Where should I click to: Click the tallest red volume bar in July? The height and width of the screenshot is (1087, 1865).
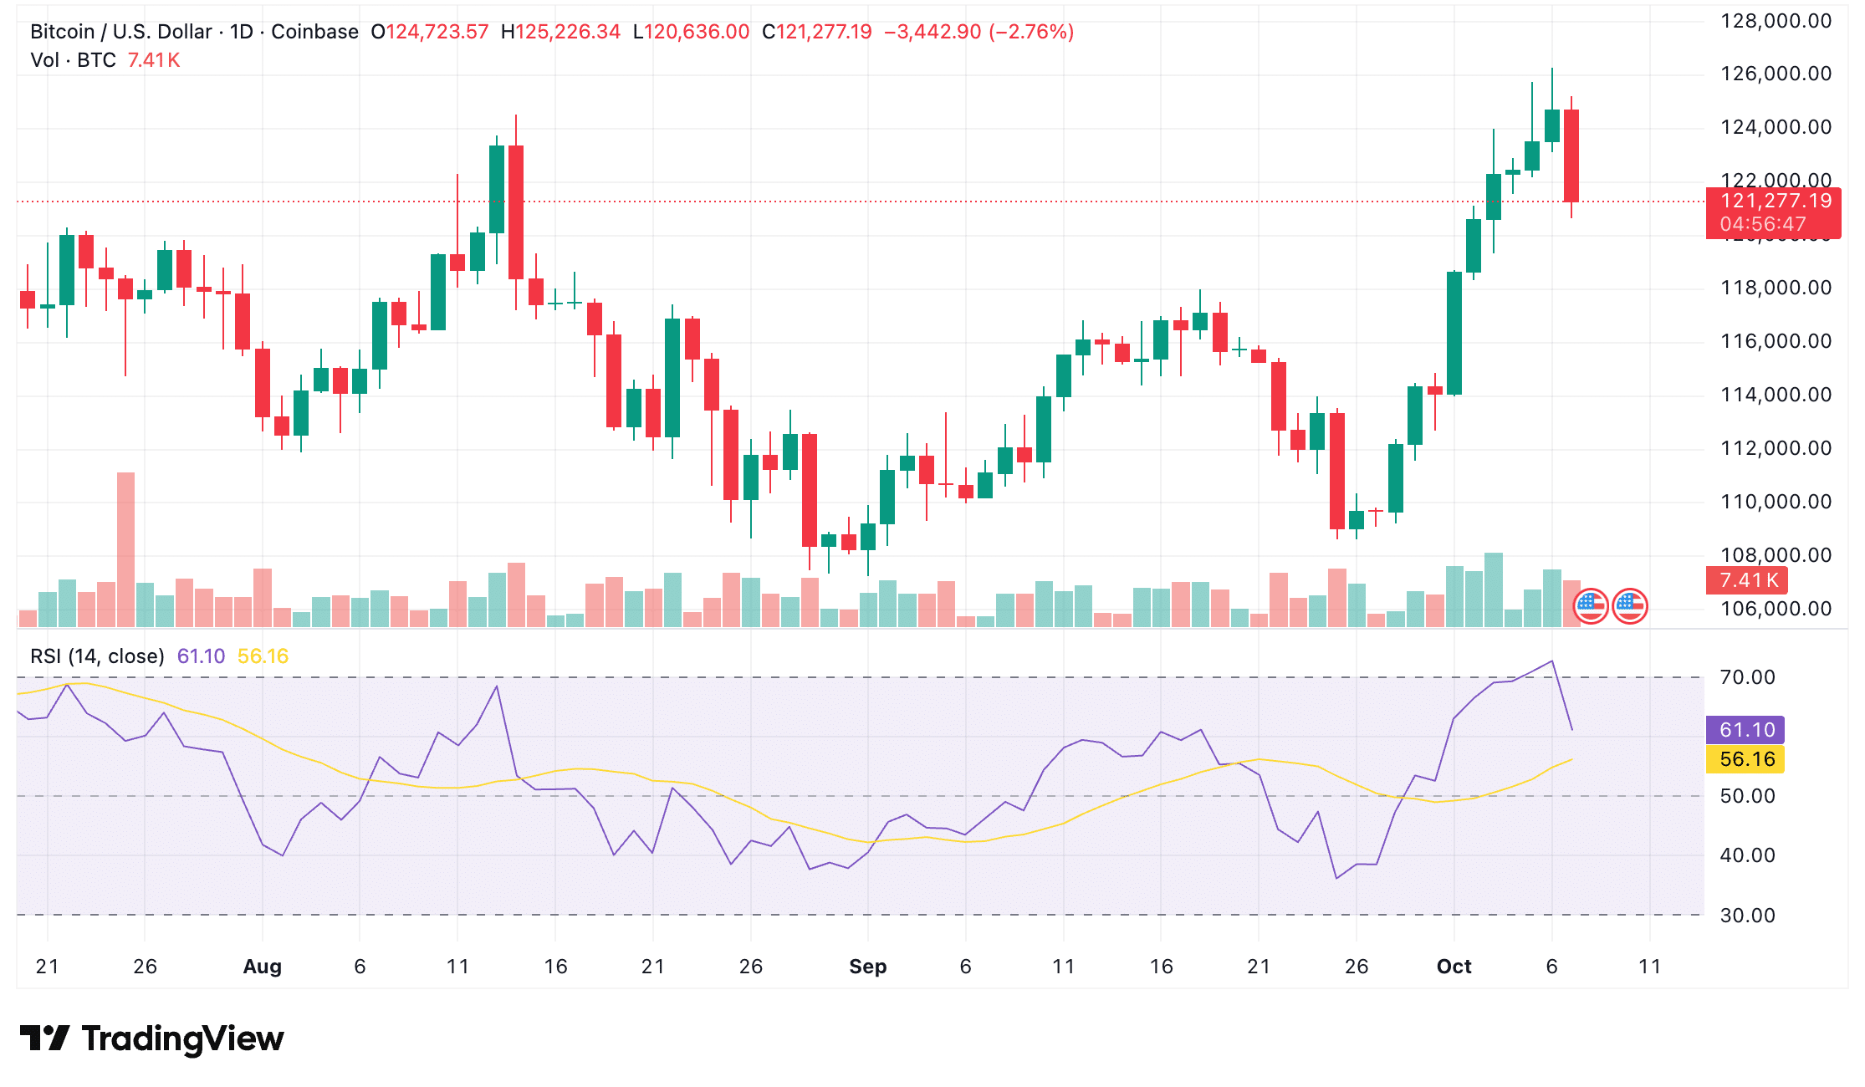[125, 549]
